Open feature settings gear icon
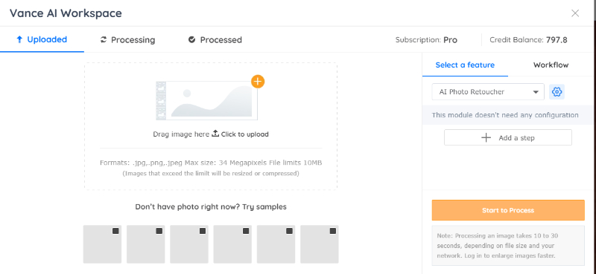This screenshot has height=274, width=596. [557, 92]
